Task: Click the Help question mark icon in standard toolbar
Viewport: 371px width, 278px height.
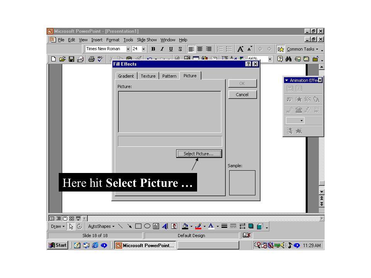Action: point(280,59)
